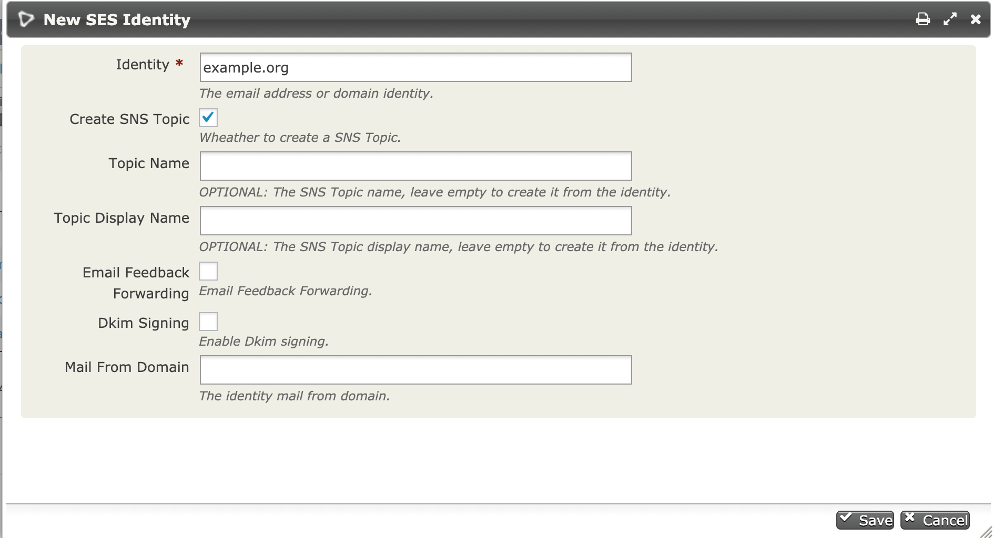Grab the resize handle at the dialog corner
This screenshot has width=993, height=538.
986,532
